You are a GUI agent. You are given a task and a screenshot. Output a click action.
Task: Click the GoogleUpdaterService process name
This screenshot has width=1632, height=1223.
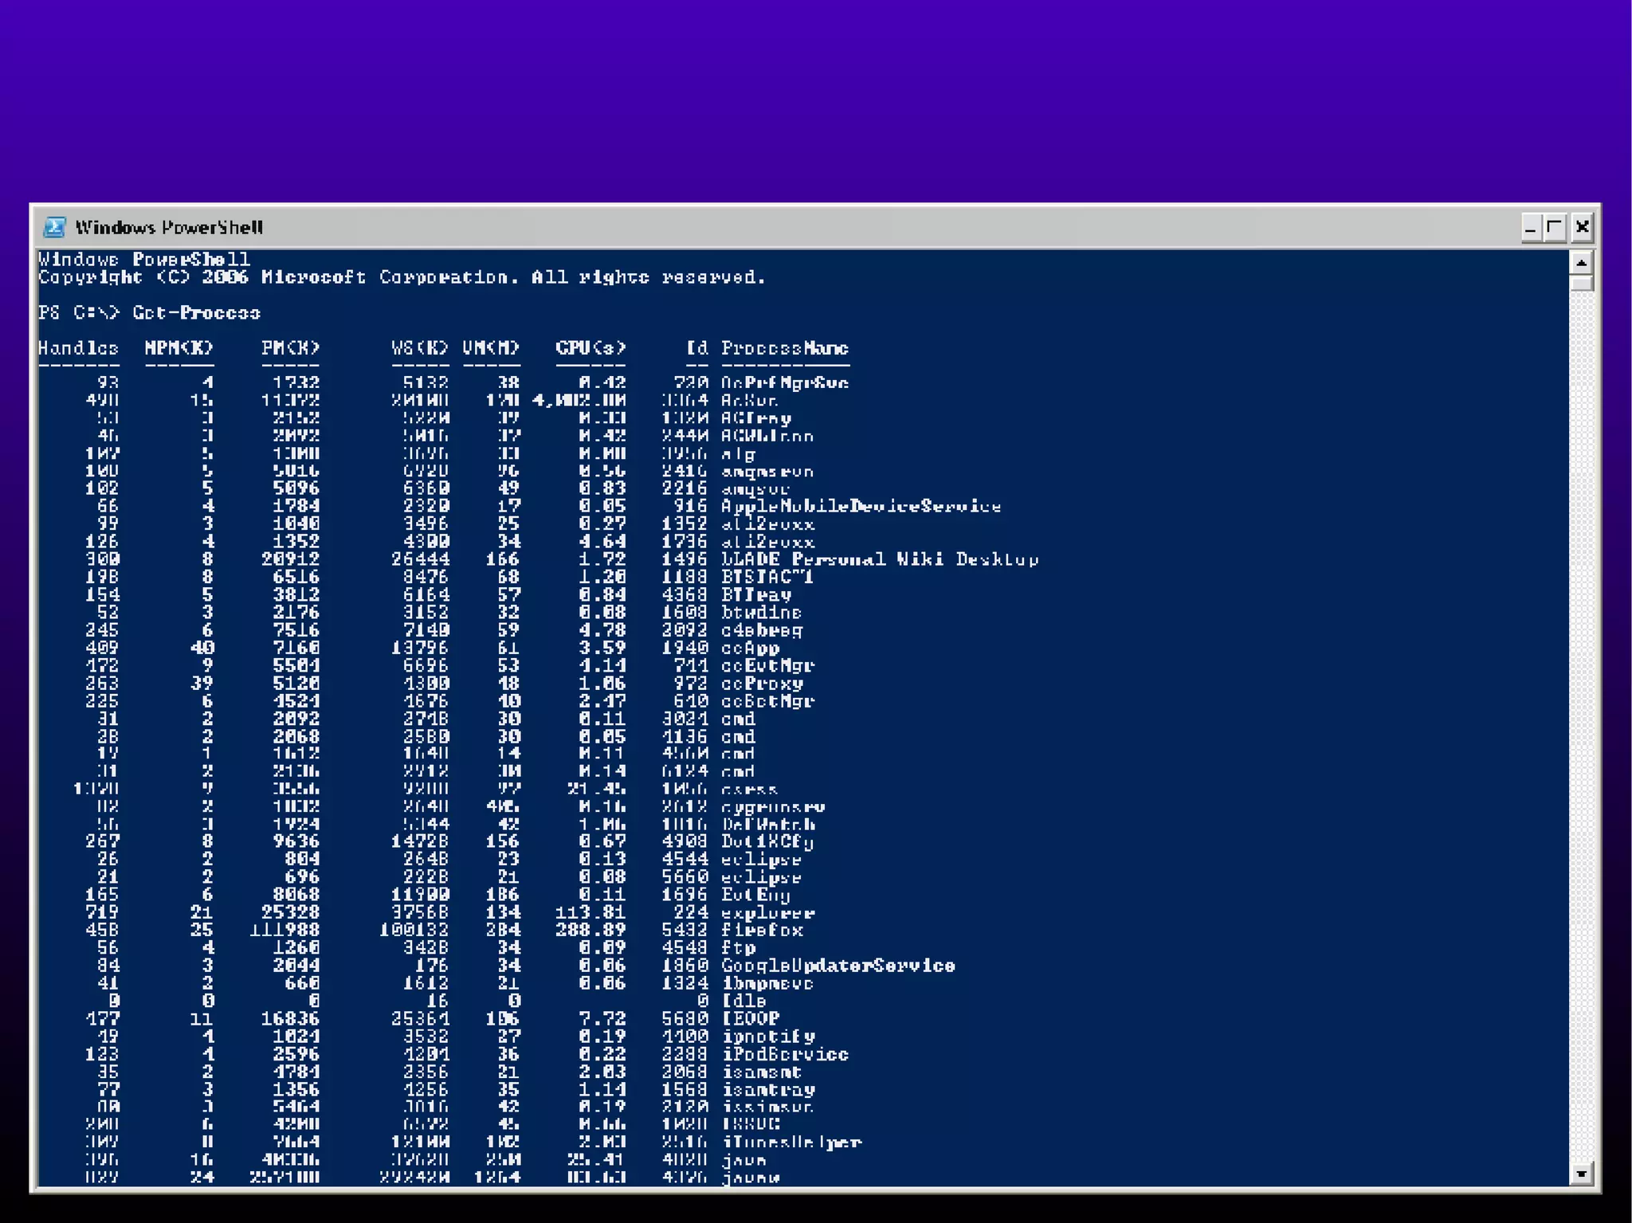click(x=838, y=966)
